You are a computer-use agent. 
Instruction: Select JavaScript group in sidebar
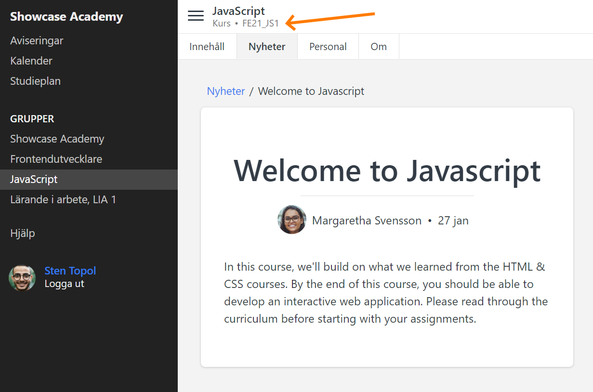[34, 179]
